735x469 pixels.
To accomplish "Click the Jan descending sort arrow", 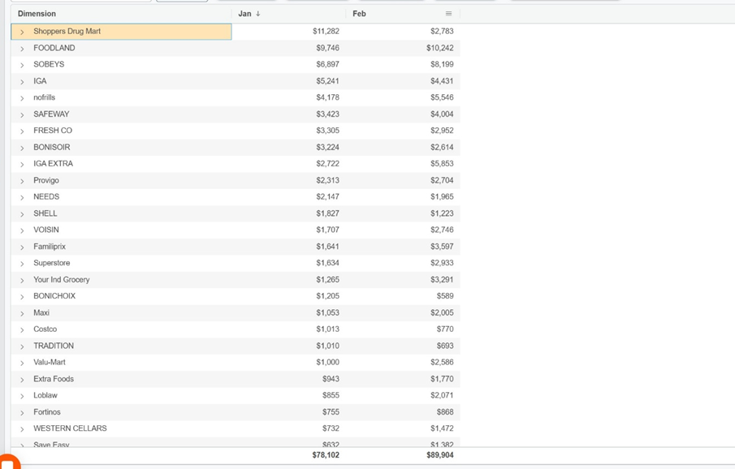I will tap(257, 14).
